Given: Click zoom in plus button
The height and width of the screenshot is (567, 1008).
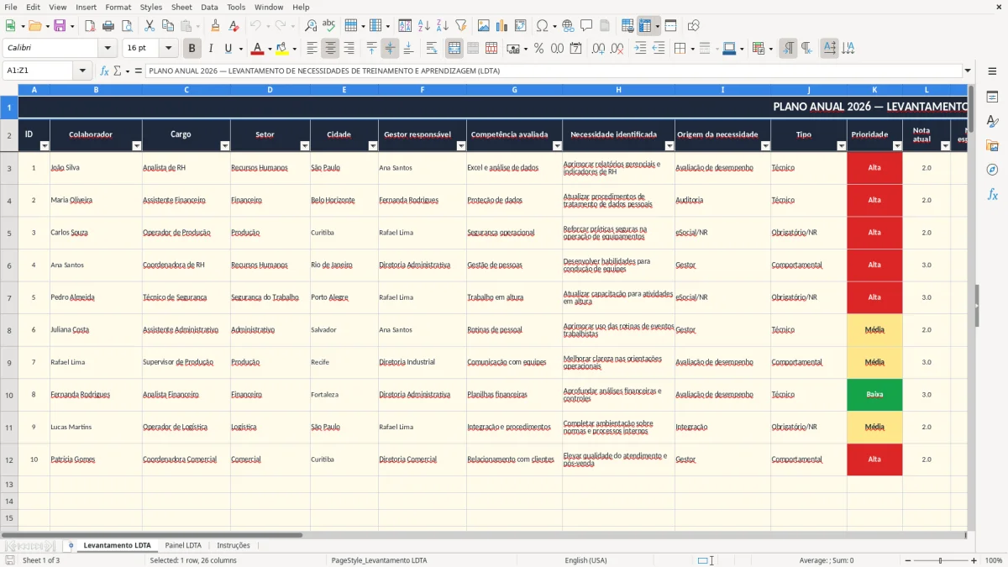Looking at the screenshot, I should pyautogui.click(x=974, y=560).
